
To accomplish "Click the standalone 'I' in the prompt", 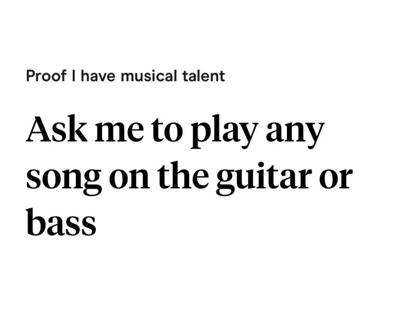I will click(74, 76).
